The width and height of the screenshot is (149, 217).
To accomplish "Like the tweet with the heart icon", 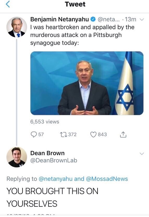I will pos(93,135).
